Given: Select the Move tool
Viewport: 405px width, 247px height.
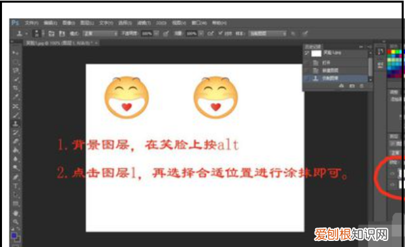Looking at the screenshot, I should point(16,52).
